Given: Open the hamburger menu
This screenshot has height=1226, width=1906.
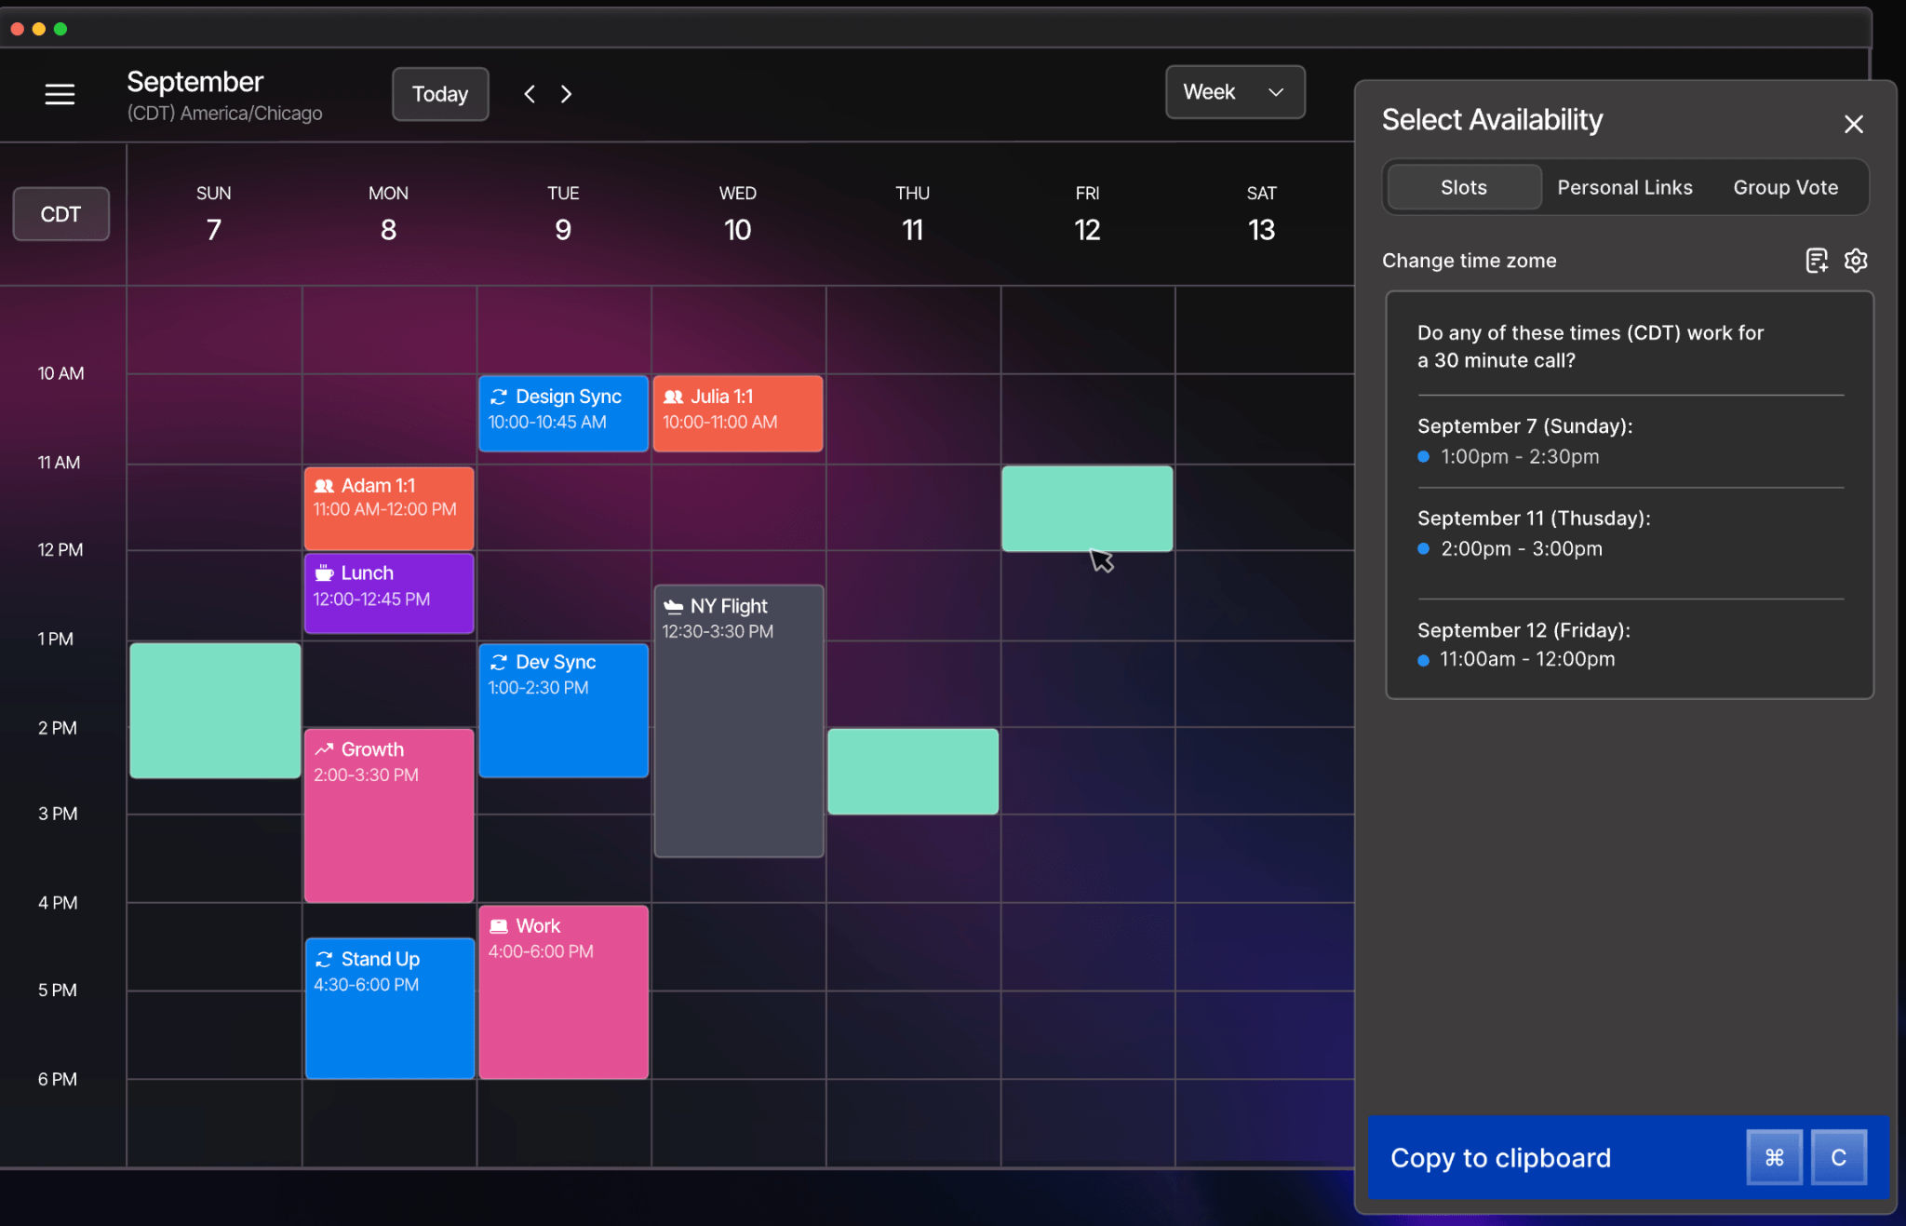Looking at the screenshot, I should pos(60,94).
